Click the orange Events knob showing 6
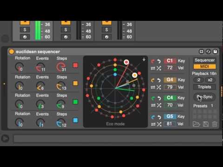223x167 pixels. click(x=40, y=86)
